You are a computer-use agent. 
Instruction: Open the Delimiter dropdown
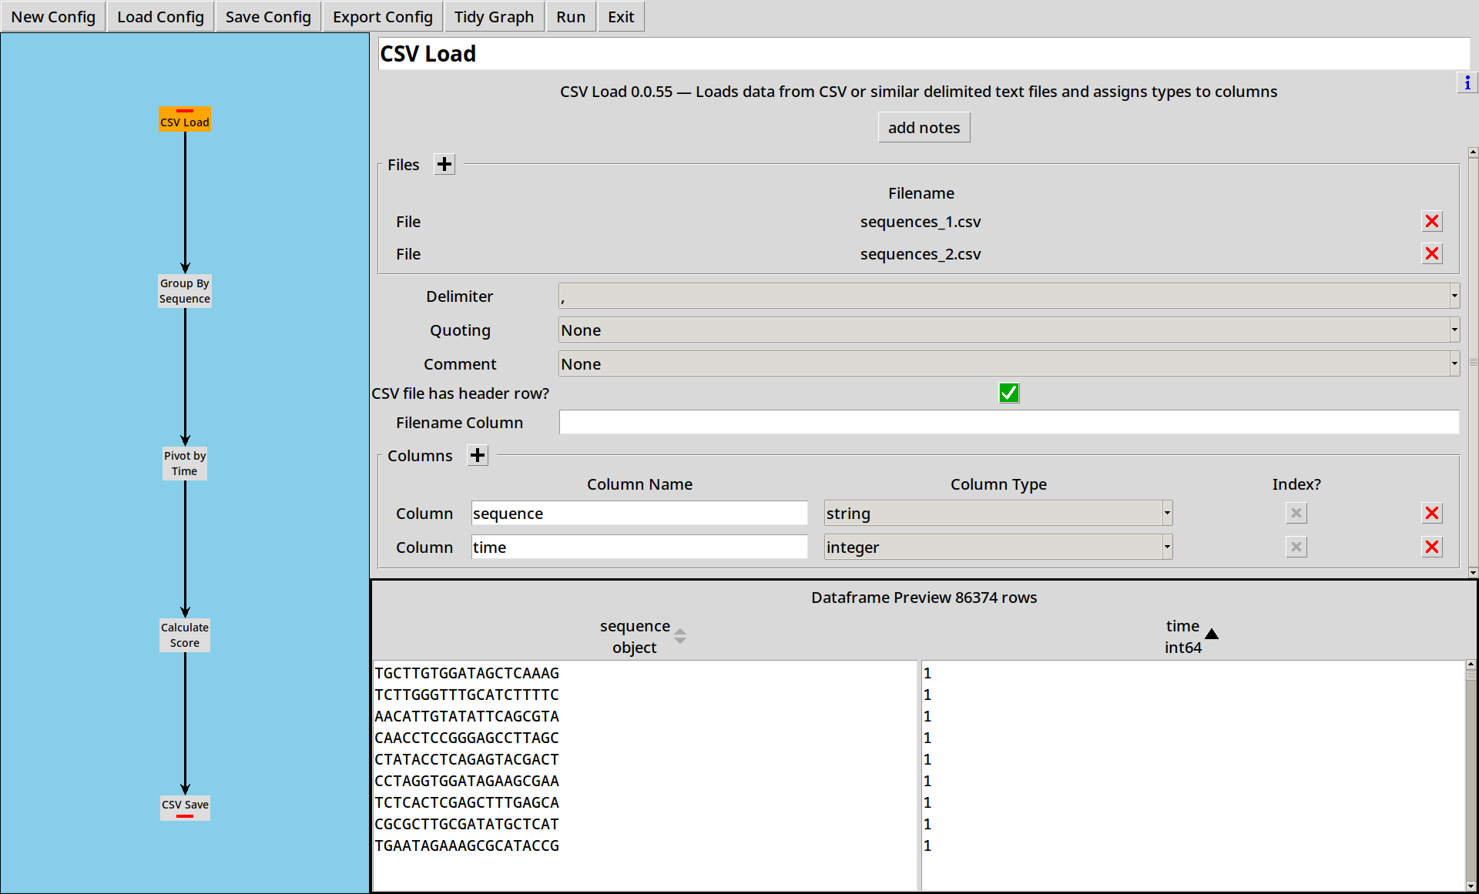click(x=1009, y=296)
